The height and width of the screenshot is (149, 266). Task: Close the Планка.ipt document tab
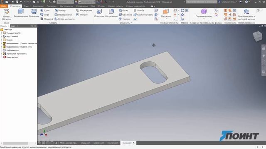pos(134,143)
